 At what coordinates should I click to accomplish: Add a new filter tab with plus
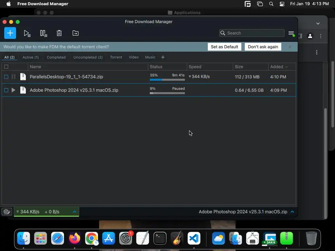point(163,57)
